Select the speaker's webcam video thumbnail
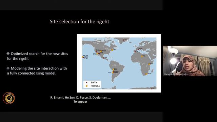 pos(190,61)
